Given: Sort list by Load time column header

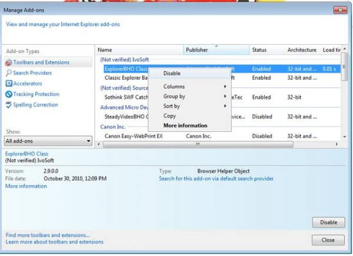Looking at the screenshot, I should point(331,50).
